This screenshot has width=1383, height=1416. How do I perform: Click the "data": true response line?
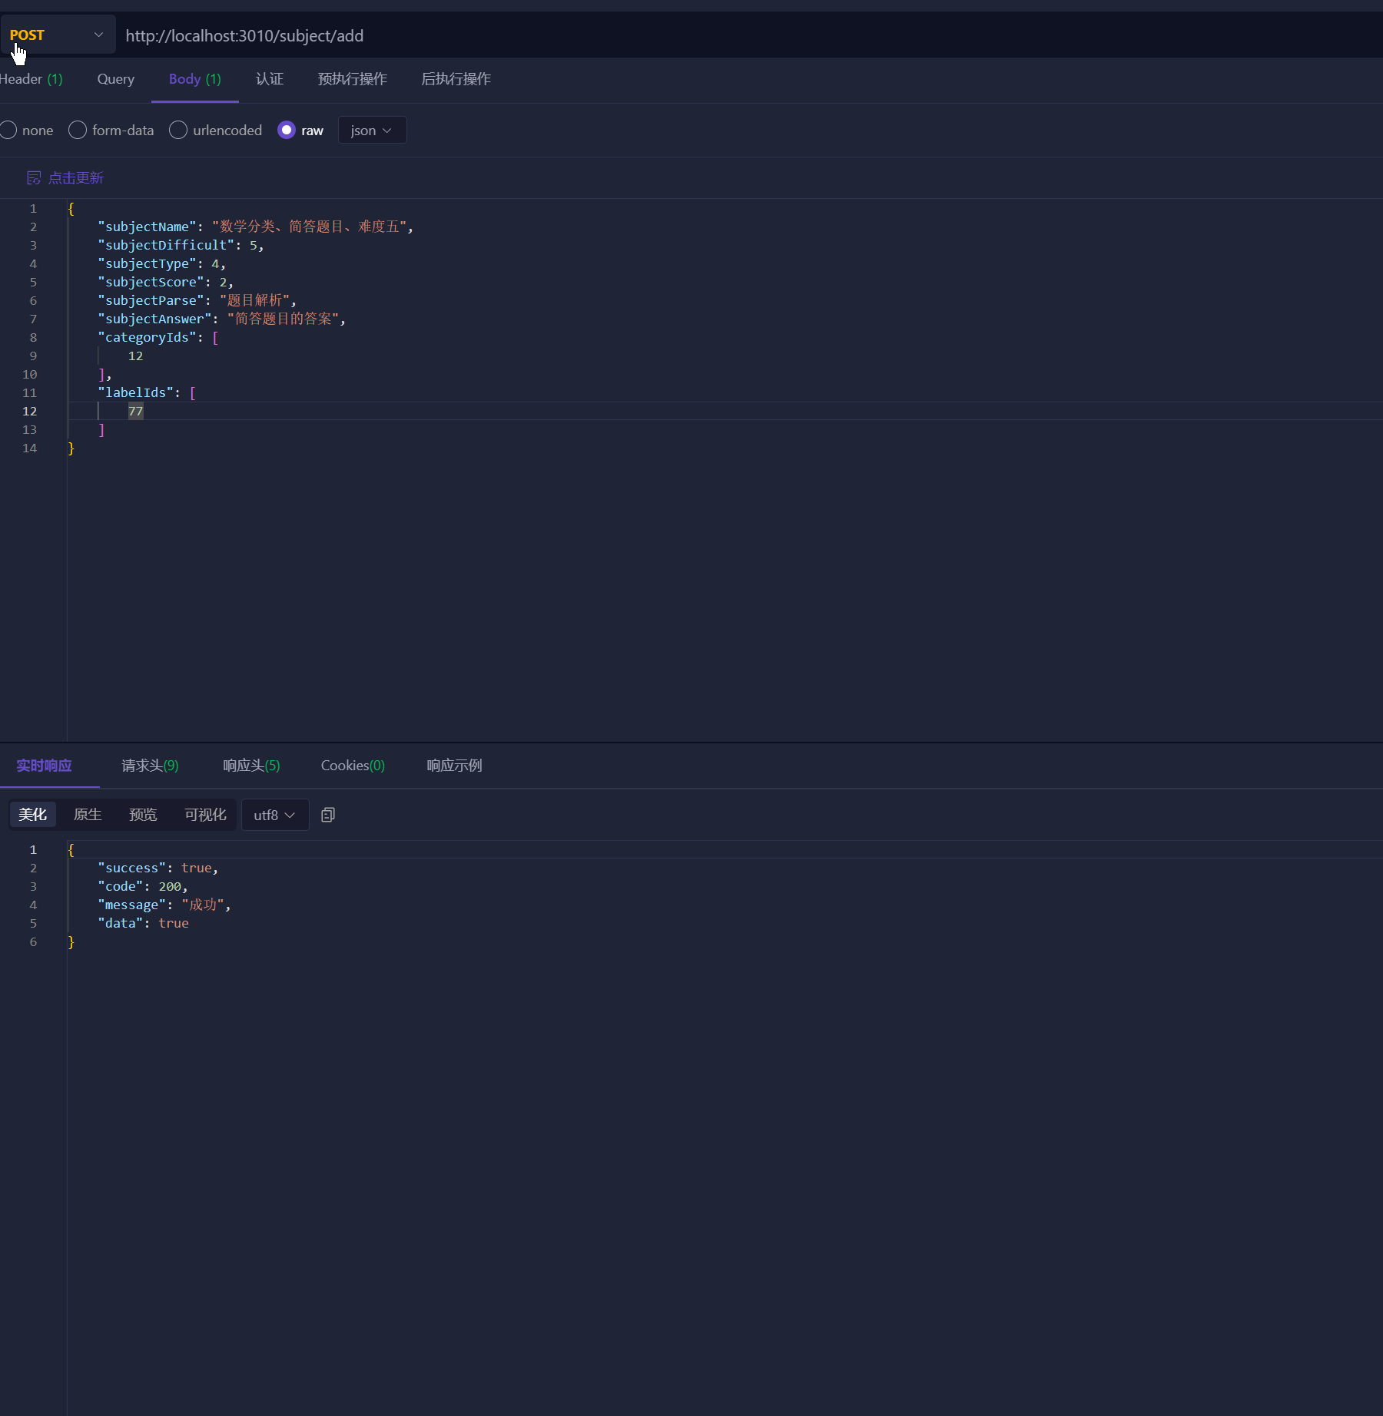pos(143,923)
